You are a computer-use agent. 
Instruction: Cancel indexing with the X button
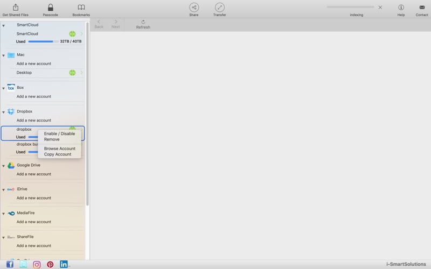[x=380, y=8]
